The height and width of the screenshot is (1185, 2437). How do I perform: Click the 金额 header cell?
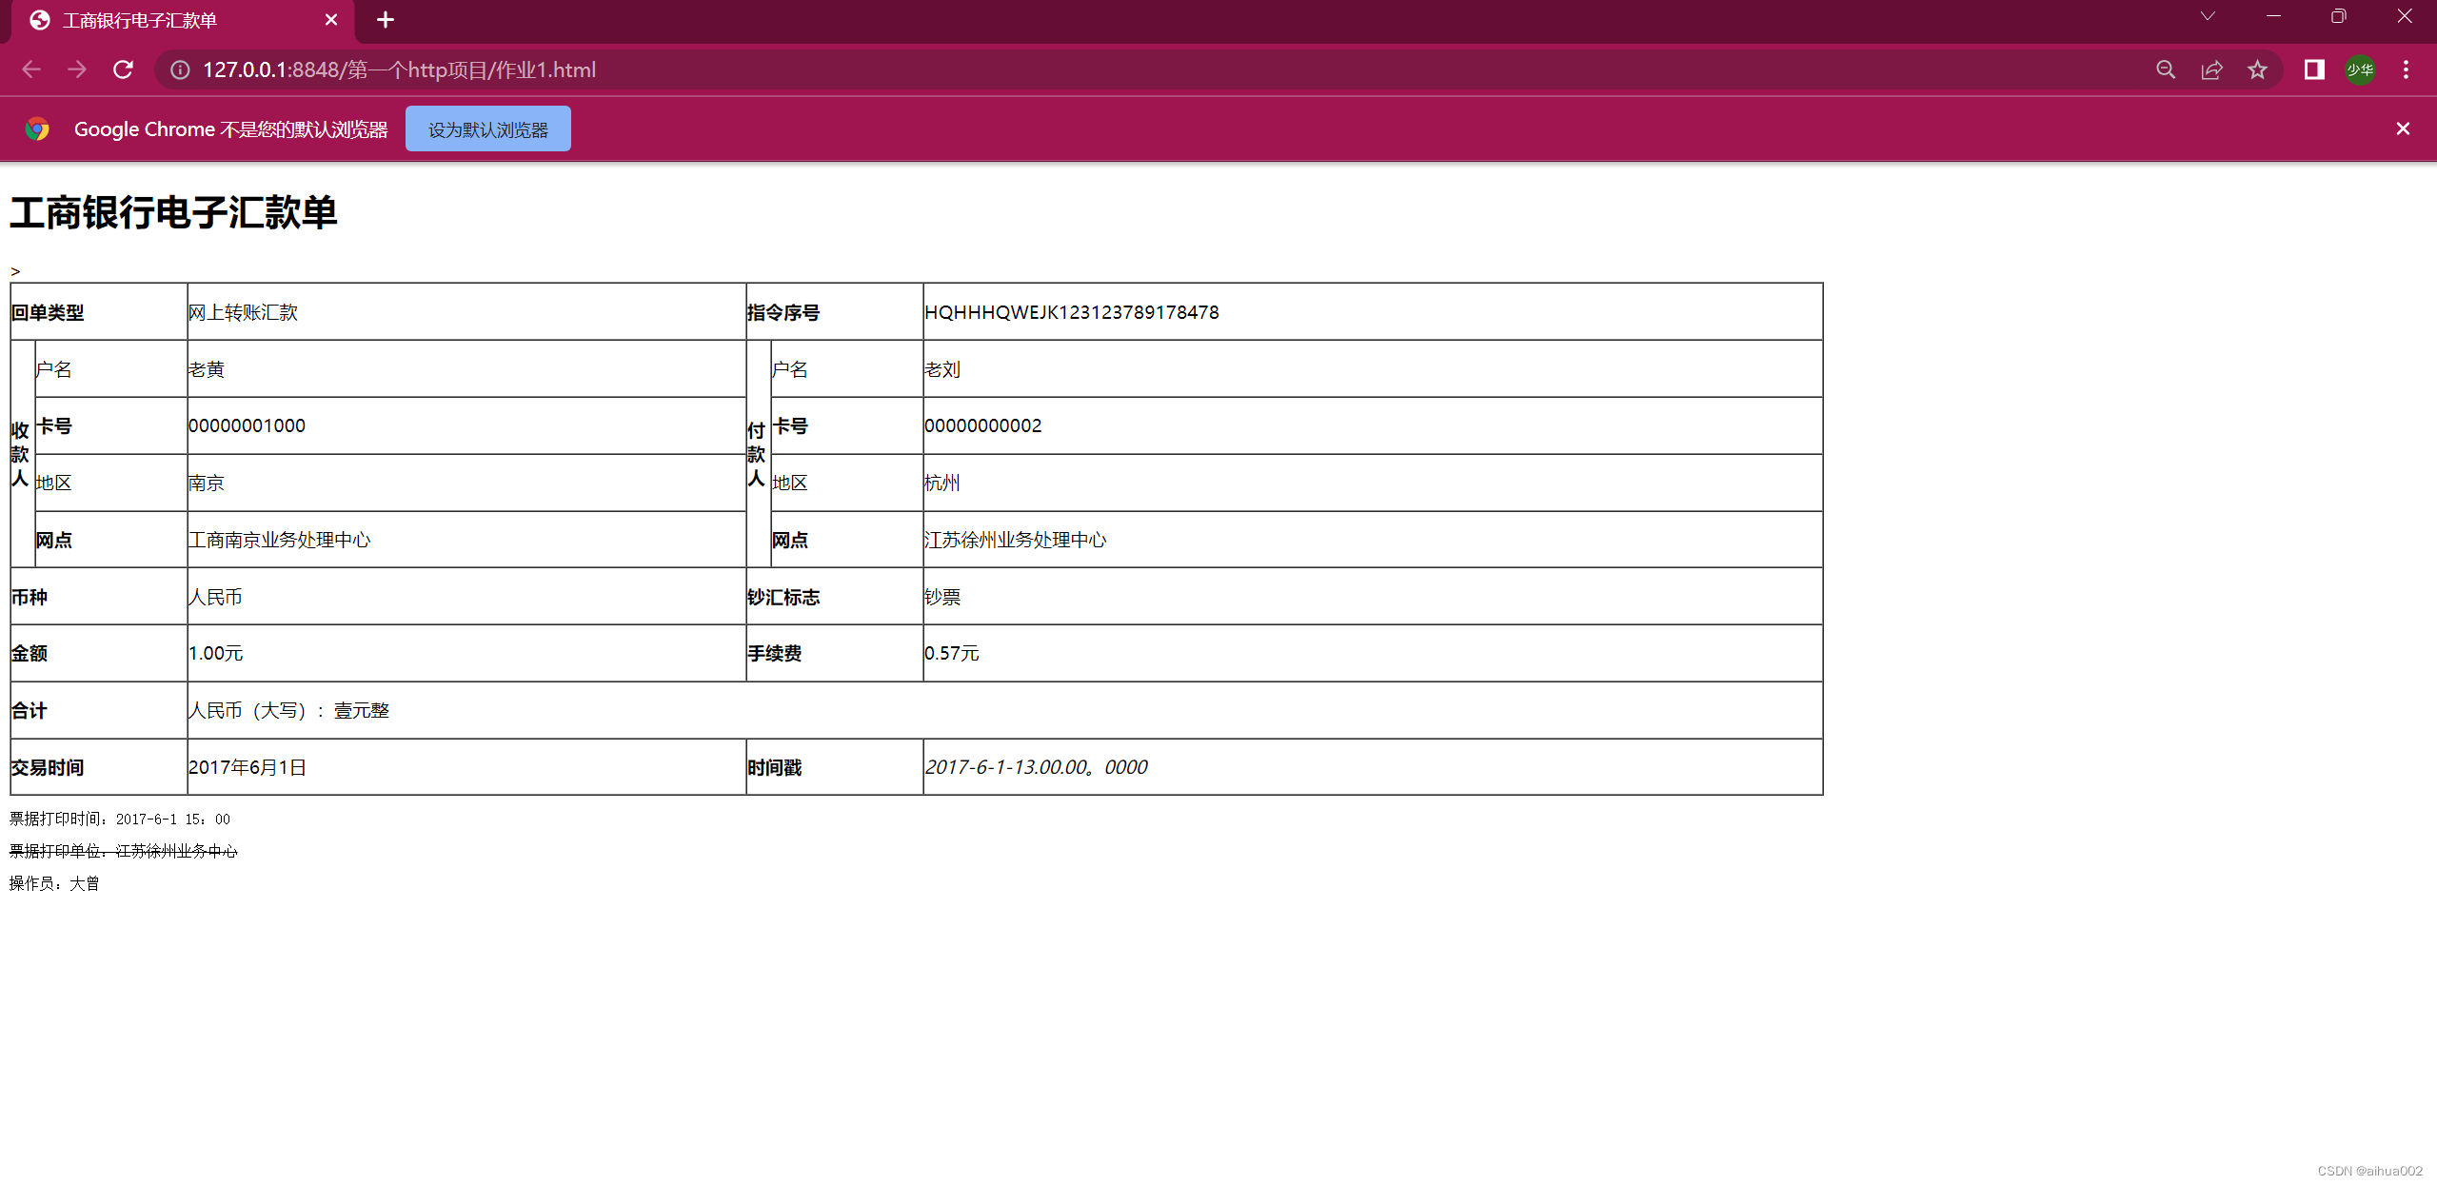coord(99,653)
